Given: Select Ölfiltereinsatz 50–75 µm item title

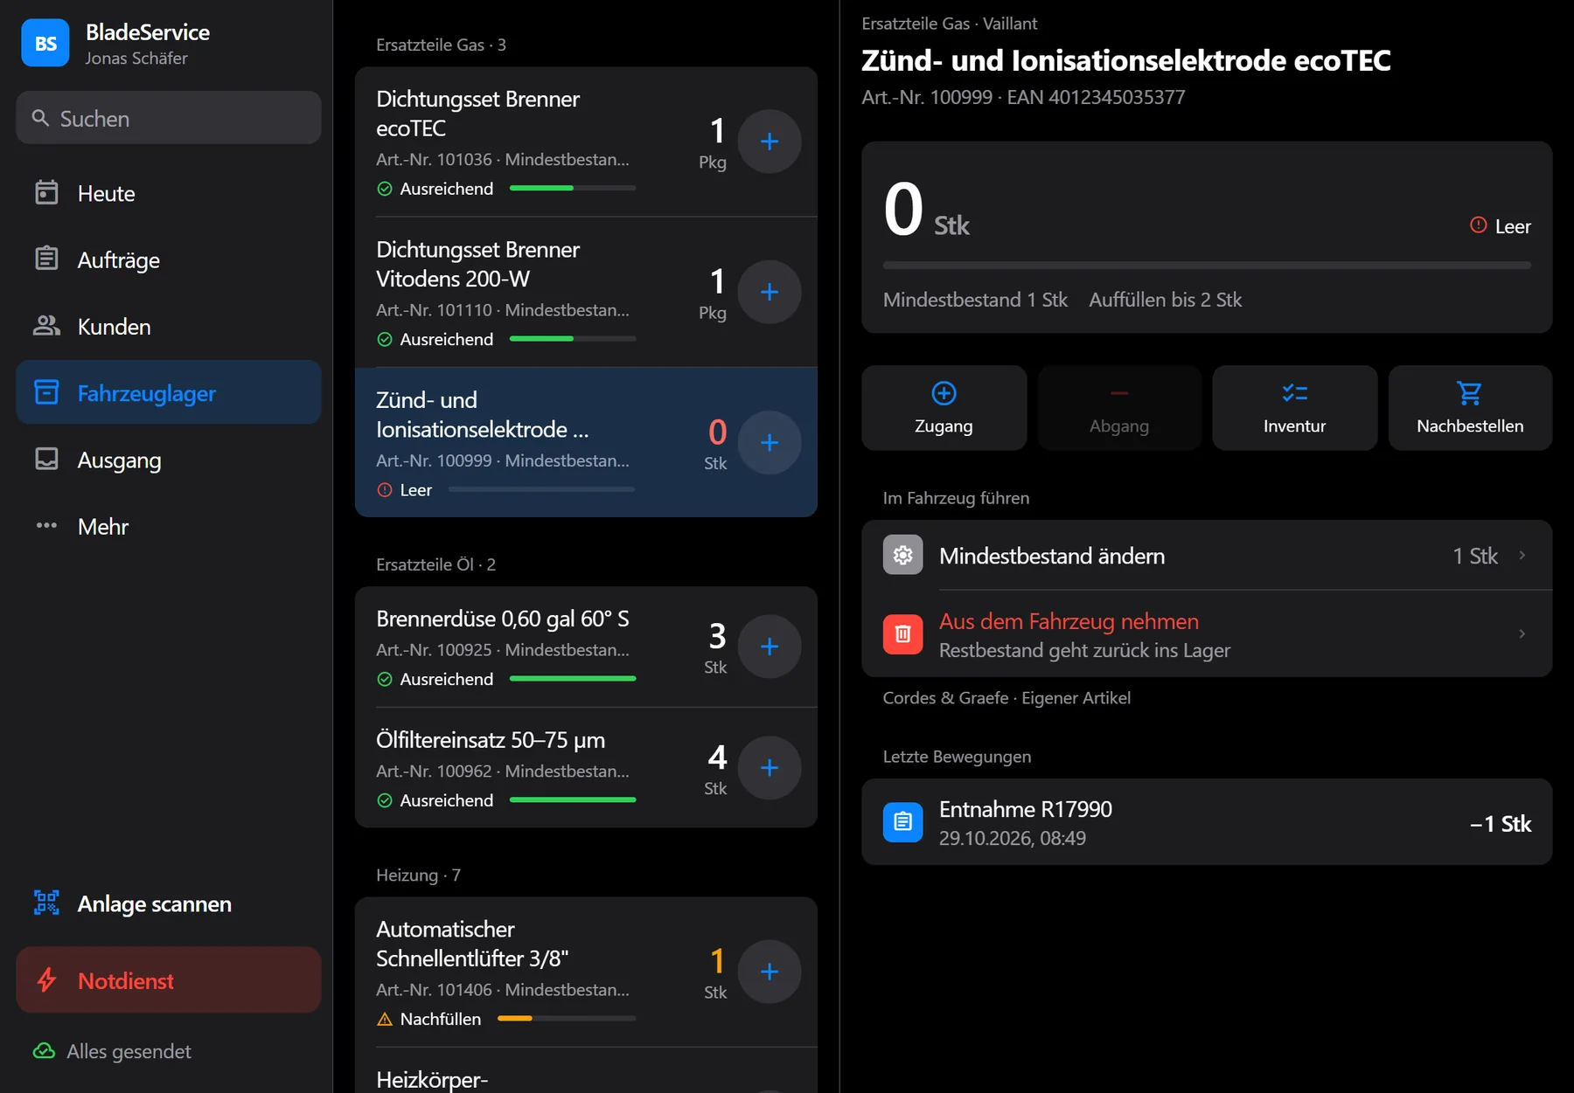Looking at the screenshot, I should (491, 740).
